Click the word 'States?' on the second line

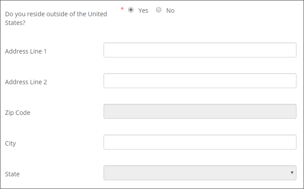click(x=15, y=22)
